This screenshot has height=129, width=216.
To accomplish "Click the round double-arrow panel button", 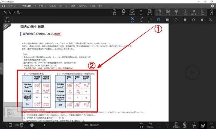I will [192, 72].
